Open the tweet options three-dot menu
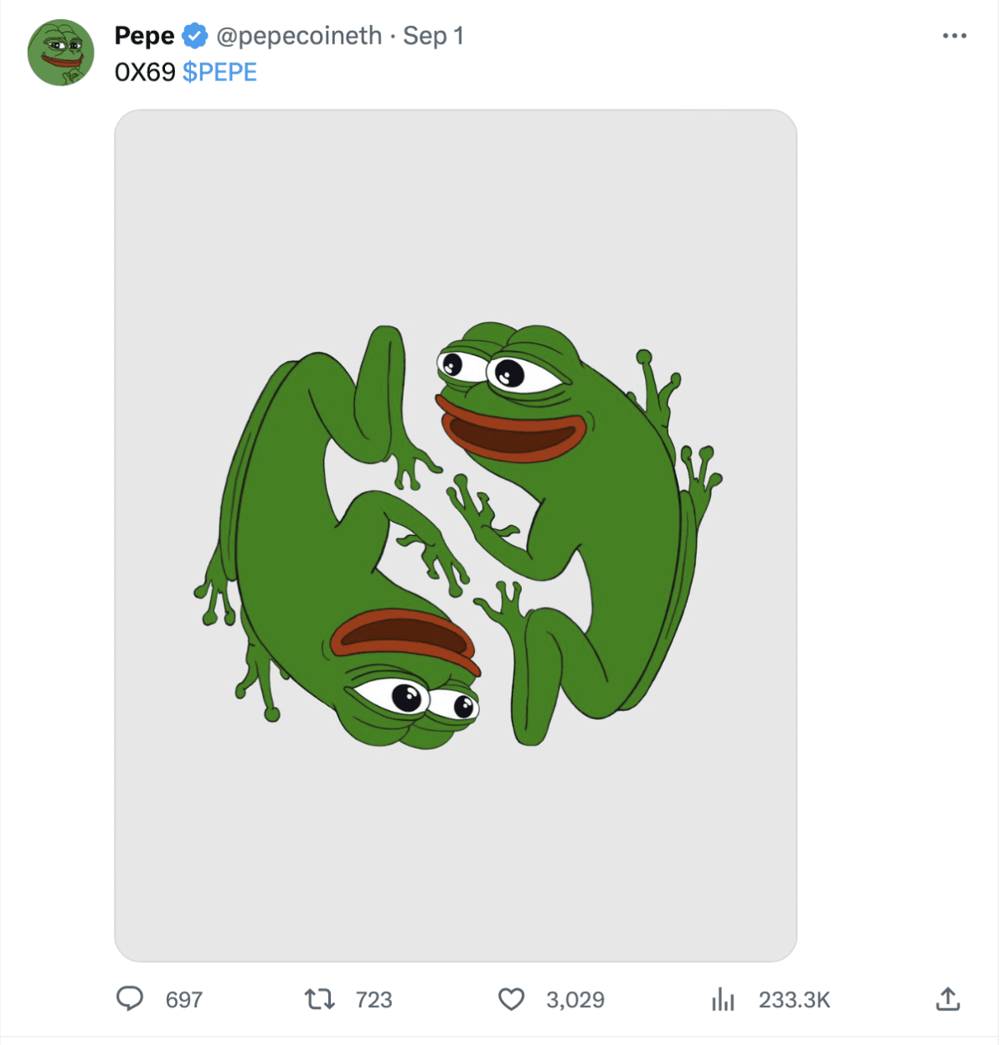The width and height of the screenshot is (1005, 1045). (953, 35)
